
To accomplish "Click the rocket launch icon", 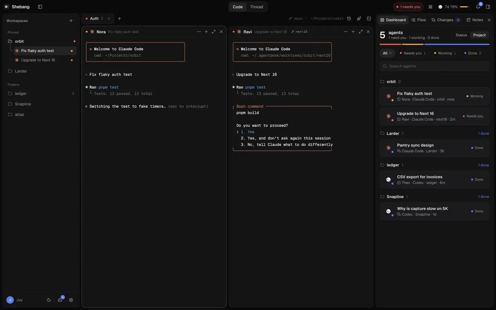I will coord(359,19).
